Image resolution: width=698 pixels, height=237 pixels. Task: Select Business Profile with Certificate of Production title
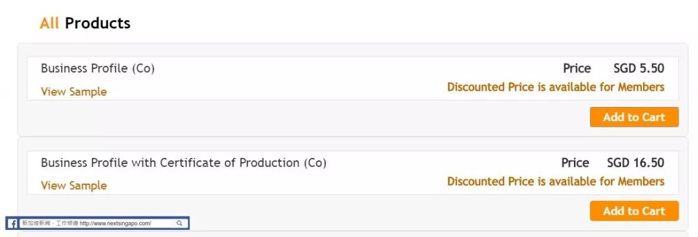pyautogui.click(x=184, y=163)
